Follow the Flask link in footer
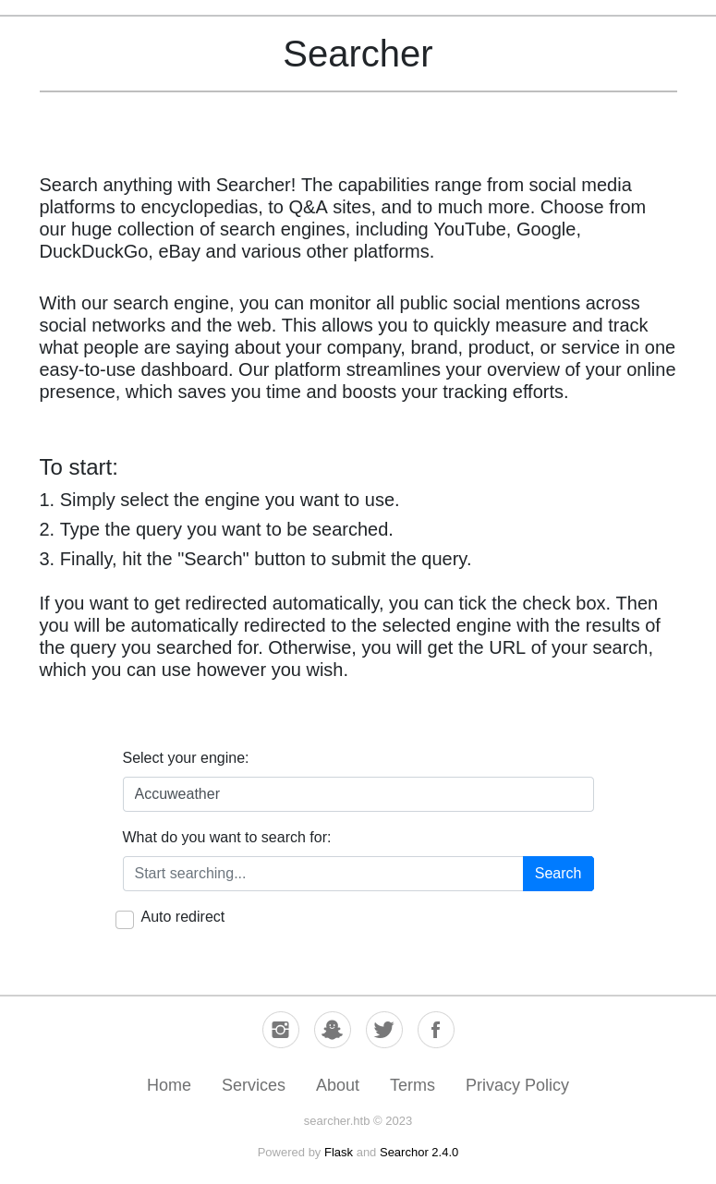 338,1153
